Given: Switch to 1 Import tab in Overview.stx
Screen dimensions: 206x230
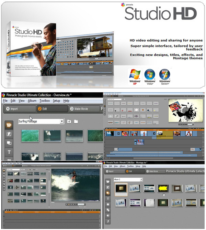Looking at the screenshot, I should (20, 109).
